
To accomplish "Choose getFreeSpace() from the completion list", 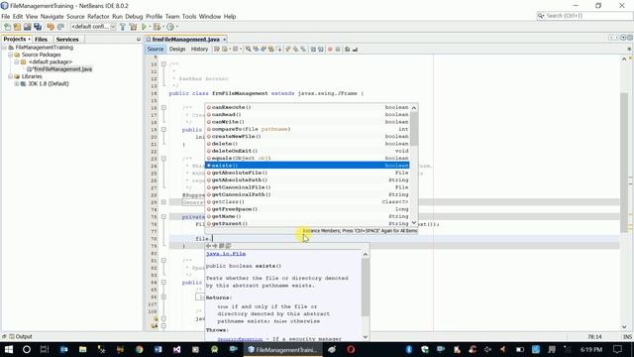I will point(307,209).
